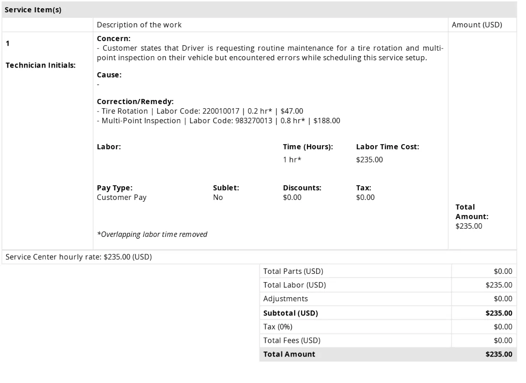Click the 'Technician Initials:' label
The height and width of the screenshot is (383, 526).
(x=41, y=65)
